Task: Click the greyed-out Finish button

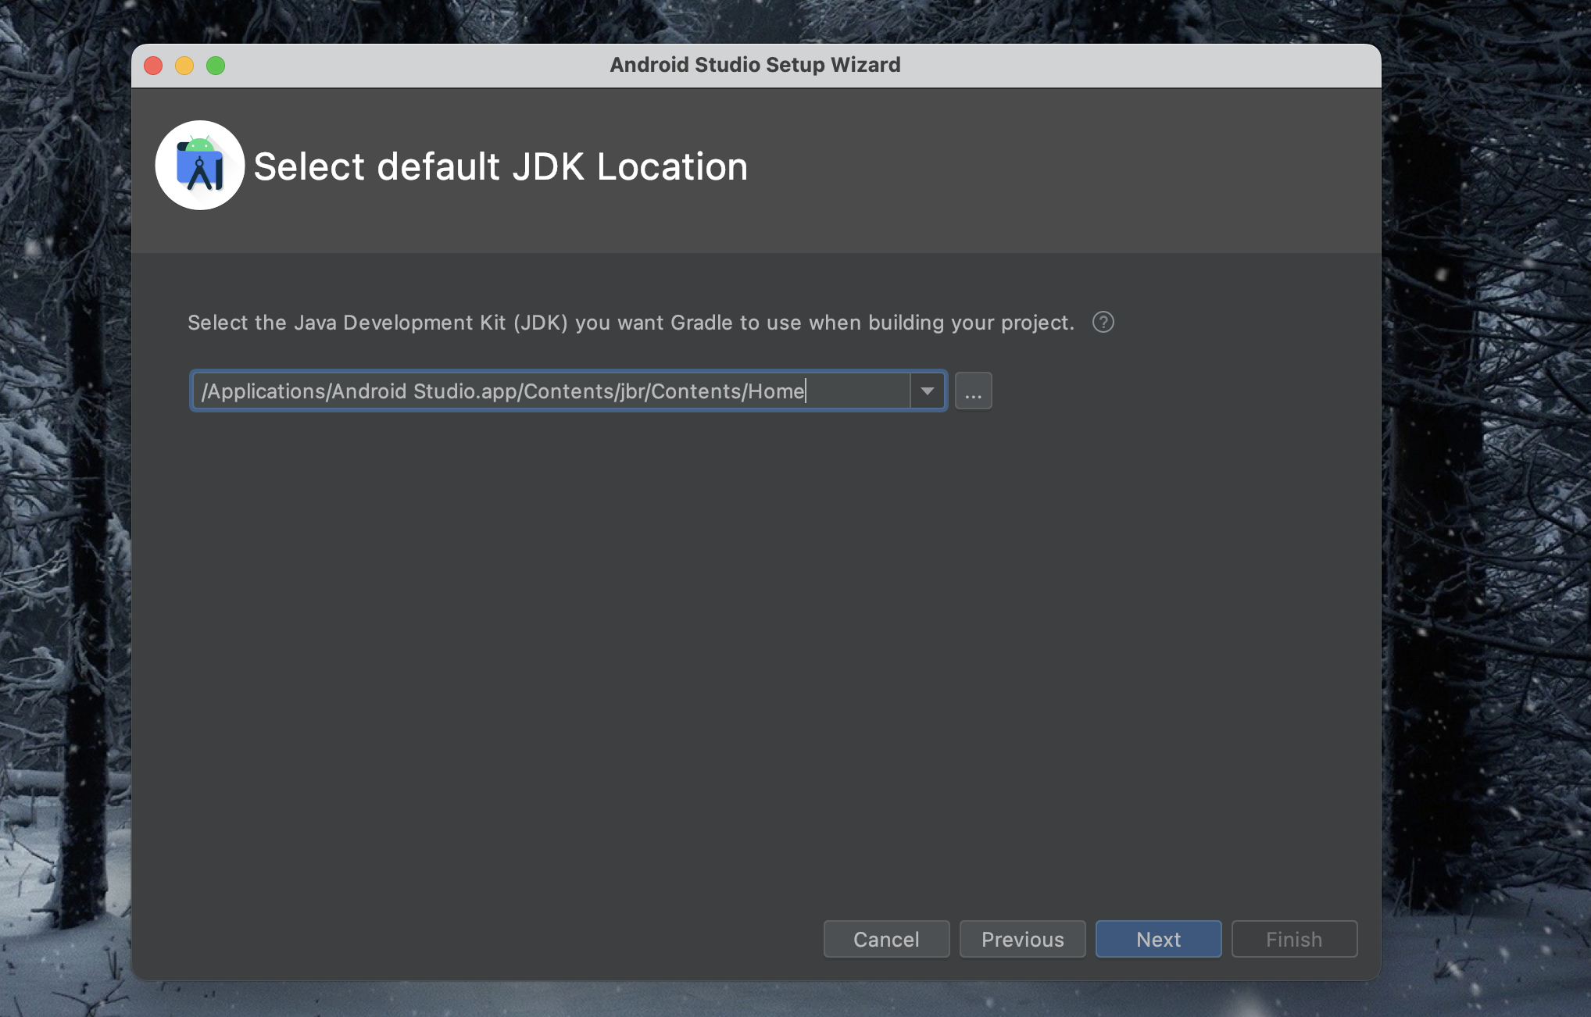Action: (1294, 939)
